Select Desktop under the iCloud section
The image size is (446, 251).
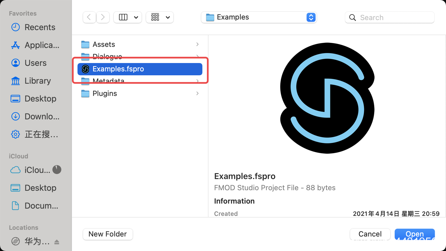click(x=33, y=188)
